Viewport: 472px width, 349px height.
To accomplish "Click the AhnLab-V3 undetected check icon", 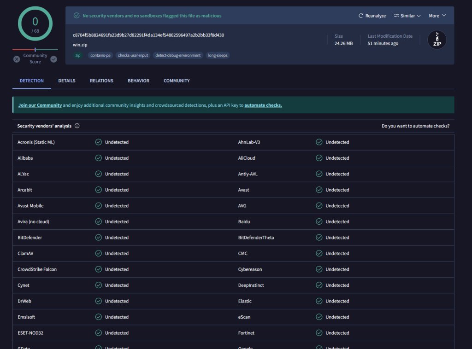I will click(319, 142).
